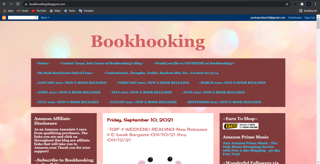Open Confessionals, Thoughts, Truths page
Screen dimensions: 320x164
pyautogui.click(x=161, y=73)
